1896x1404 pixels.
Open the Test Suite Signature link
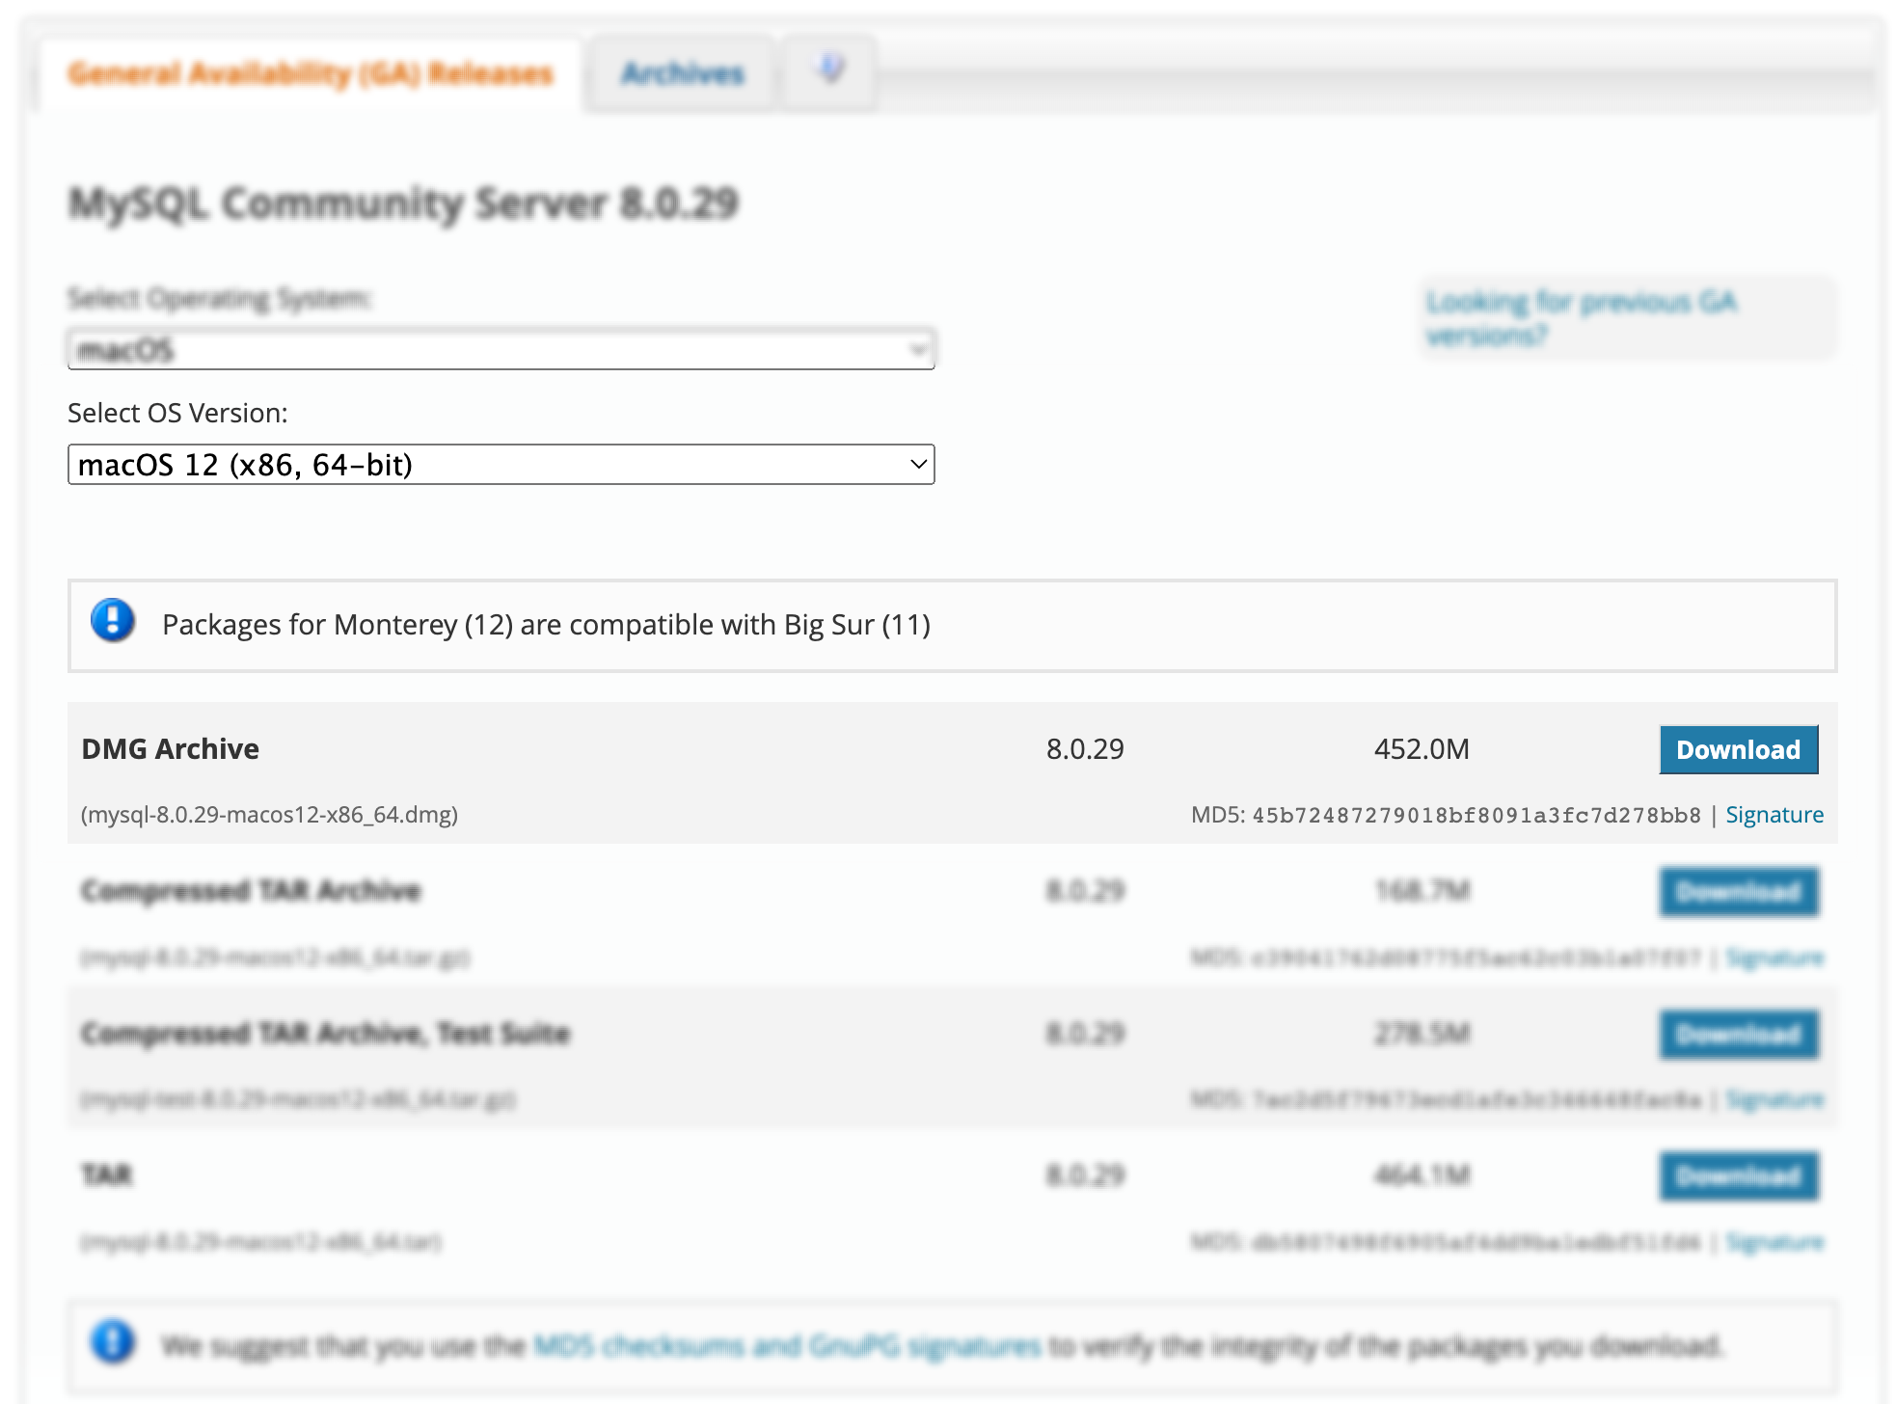pos(1774,1099)
